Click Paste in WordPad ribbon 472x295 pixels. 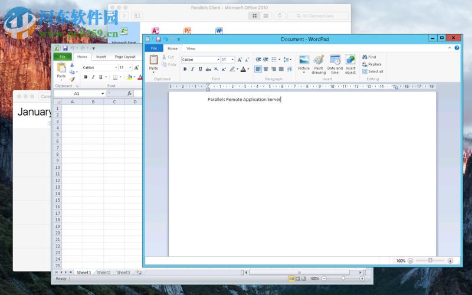click(x=153, y=63)
